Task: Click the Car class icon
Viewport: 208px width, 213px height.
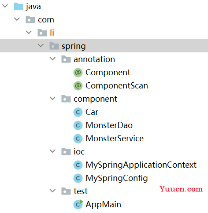Action: (x=78, y=112)
